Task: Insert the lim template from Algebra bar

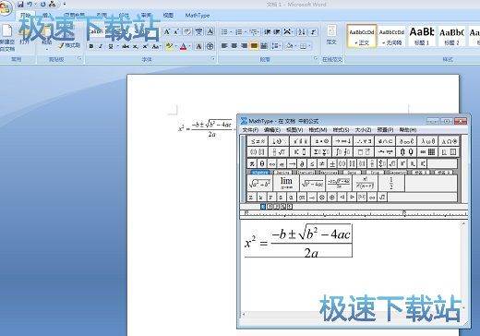Action: click(x=286, y=183)
